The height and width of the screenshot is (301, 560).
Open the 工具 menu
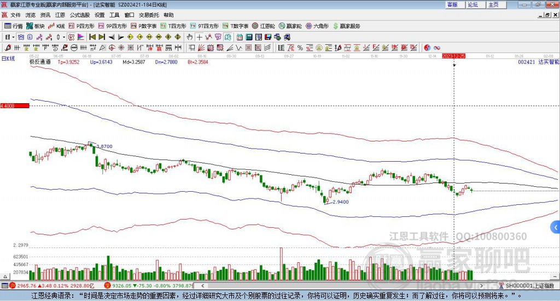(114, 15)
